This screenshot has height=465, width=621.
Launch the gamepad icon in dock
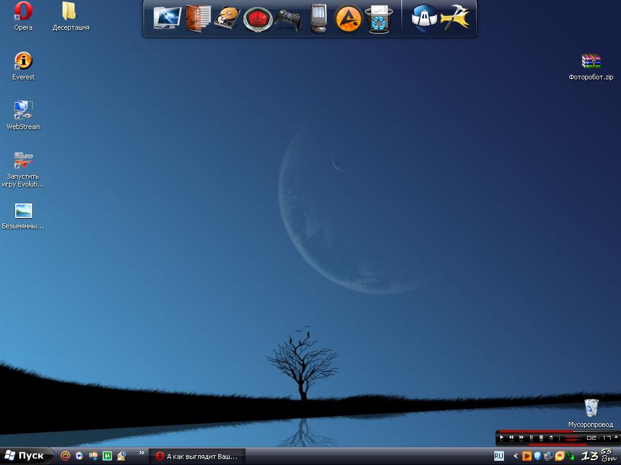287,19
